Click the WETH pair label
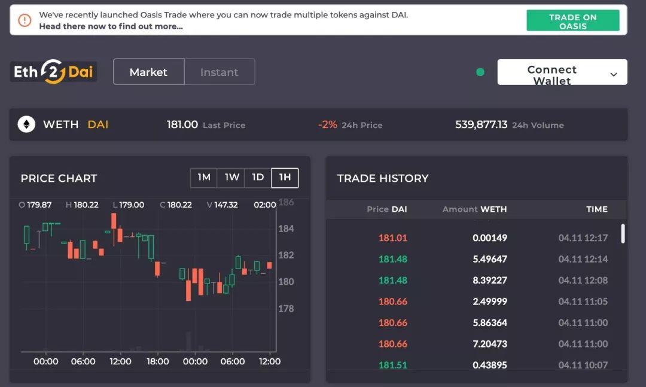This screenshot has height=387, width=646. tap(60, 124)
